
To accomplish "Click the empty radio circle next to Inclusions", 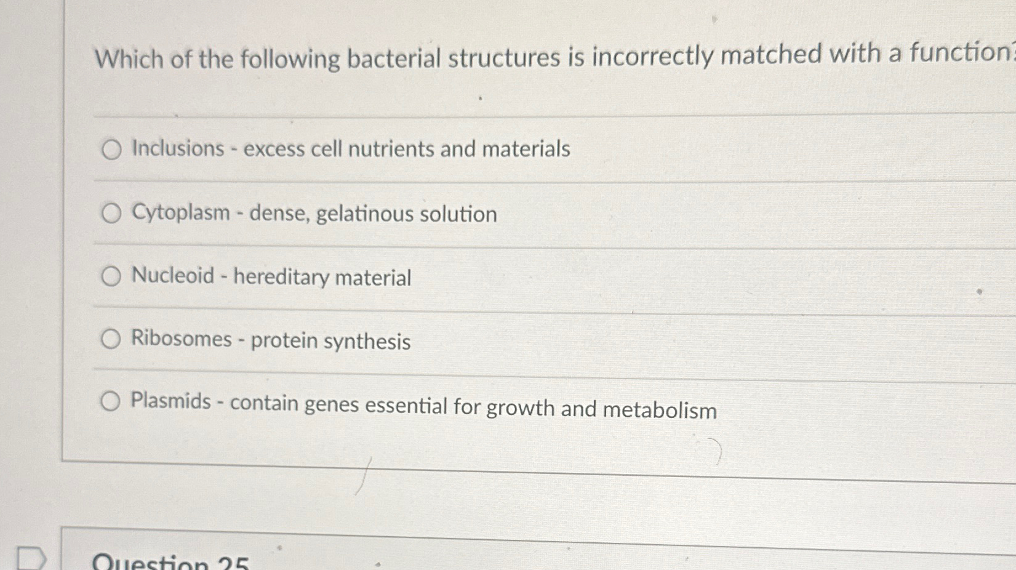I will (x=111, y=149).
